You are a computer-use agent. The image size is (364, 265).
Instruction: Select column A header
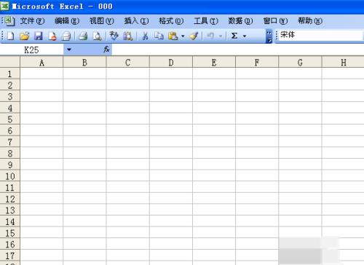point(41,63)
